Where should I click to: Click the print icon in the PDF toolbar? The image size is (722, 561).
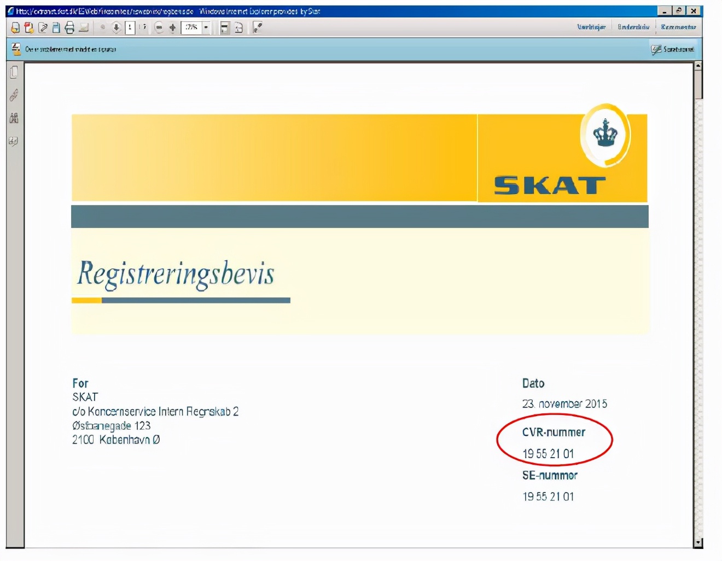click(69, 27)
